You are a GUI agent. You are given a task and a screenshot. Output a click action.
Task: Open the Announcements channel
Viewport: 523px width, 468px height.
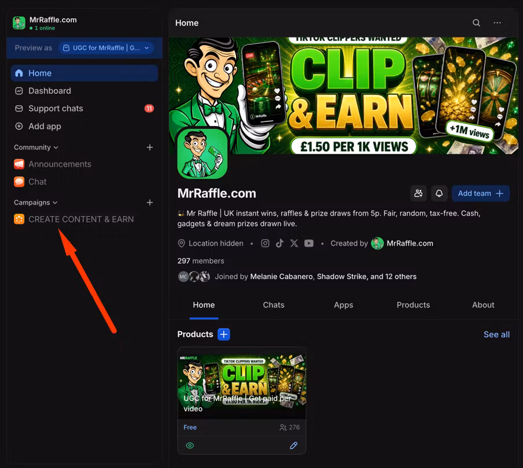point(84,164)
